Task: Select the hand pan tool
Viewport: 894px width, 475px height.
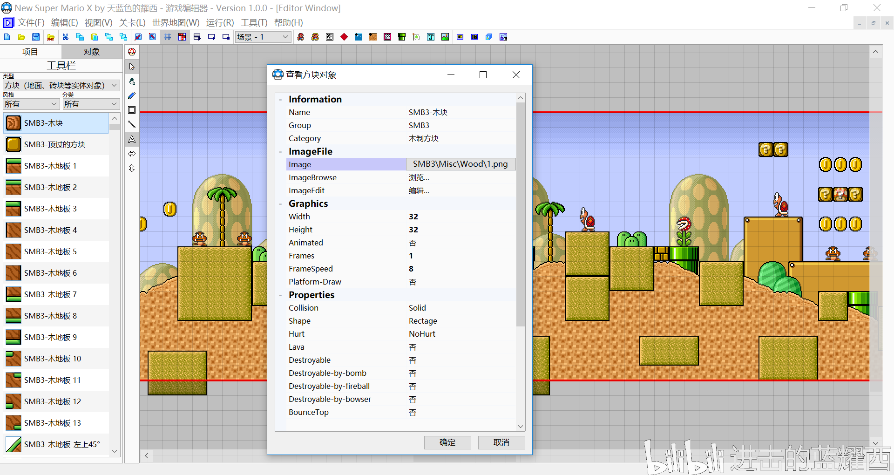Action: coord(132,81)
